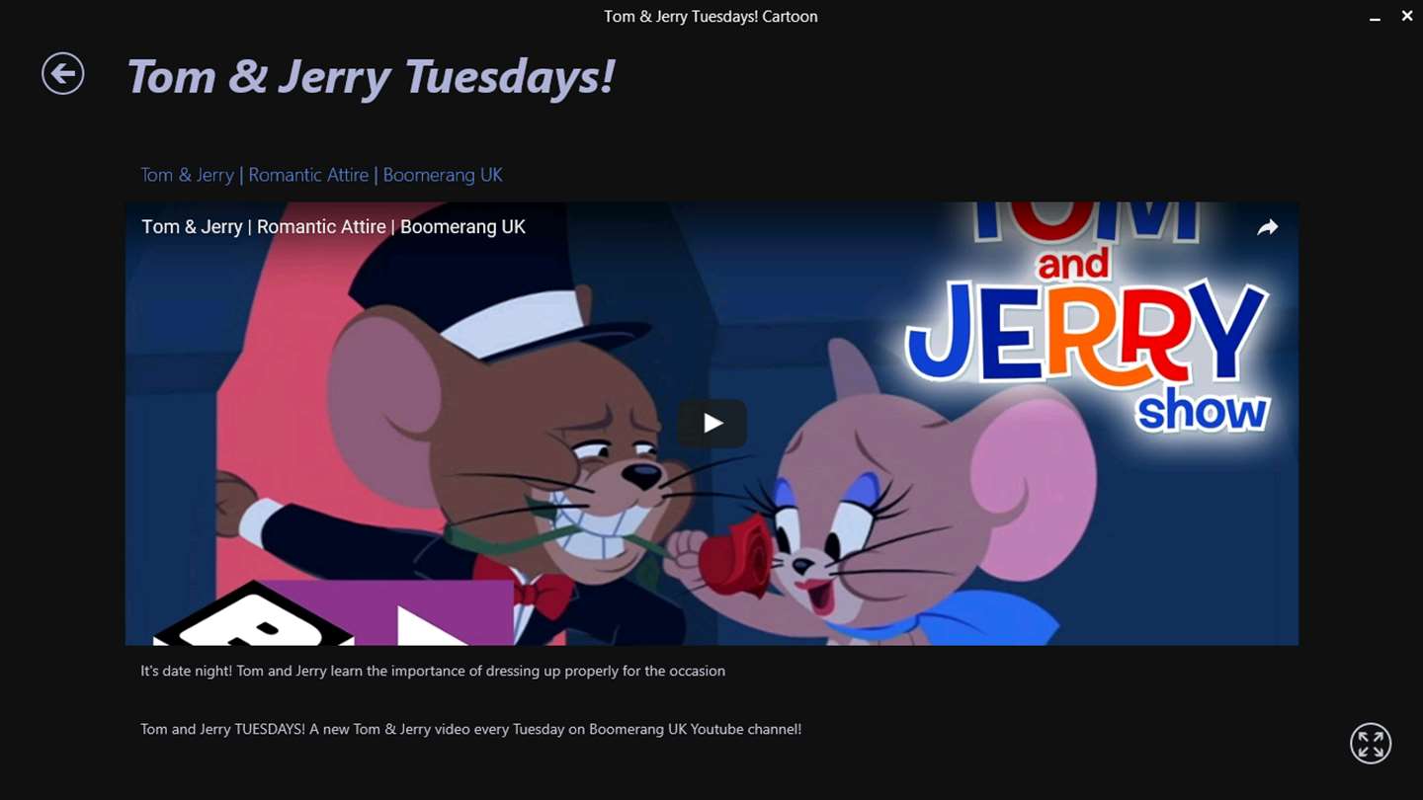1423x800 pixels.
Task: Open the white video title overlay in the player
Action: click(x=333, y=226)
